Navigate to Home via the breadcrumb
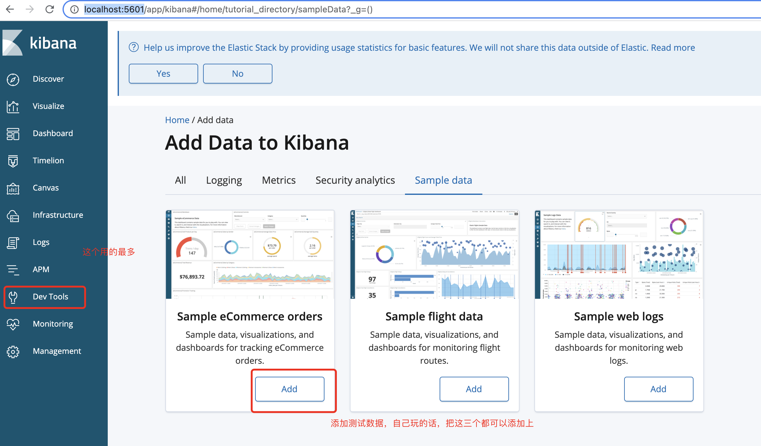The image size is (761, 446). [x=177, y=120]
